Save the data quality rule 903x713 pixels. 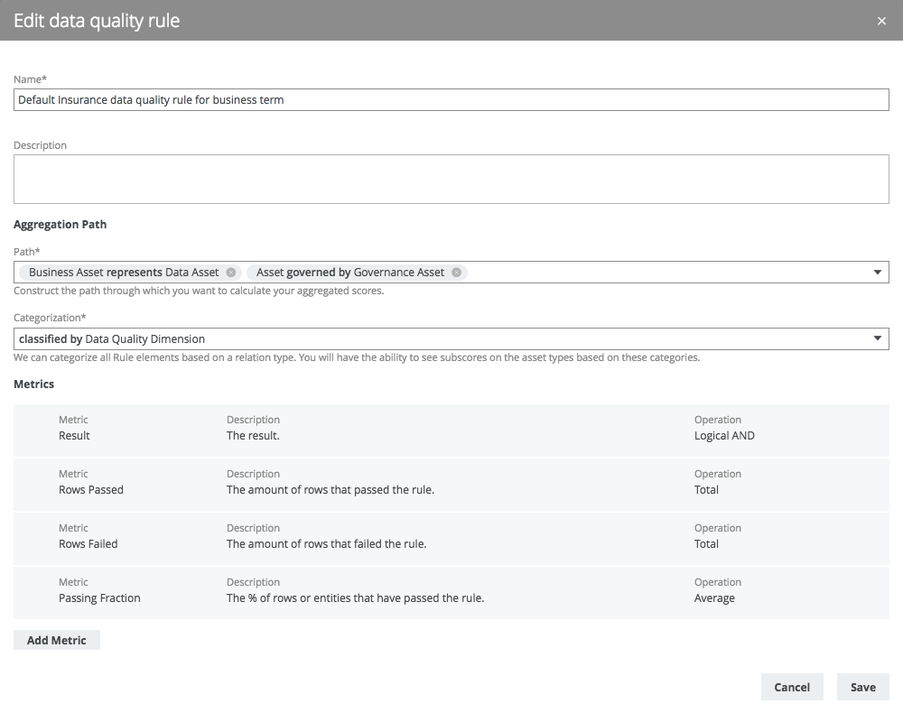click(862, 687)
